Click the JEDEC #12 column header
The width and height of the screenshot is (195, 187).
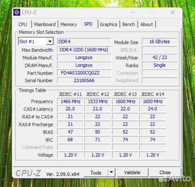pos(98,94)
